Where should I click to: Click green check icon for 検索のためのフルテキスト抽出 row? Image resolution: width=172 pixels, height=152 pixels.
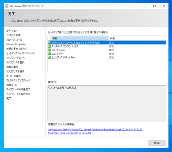point(49,42)
